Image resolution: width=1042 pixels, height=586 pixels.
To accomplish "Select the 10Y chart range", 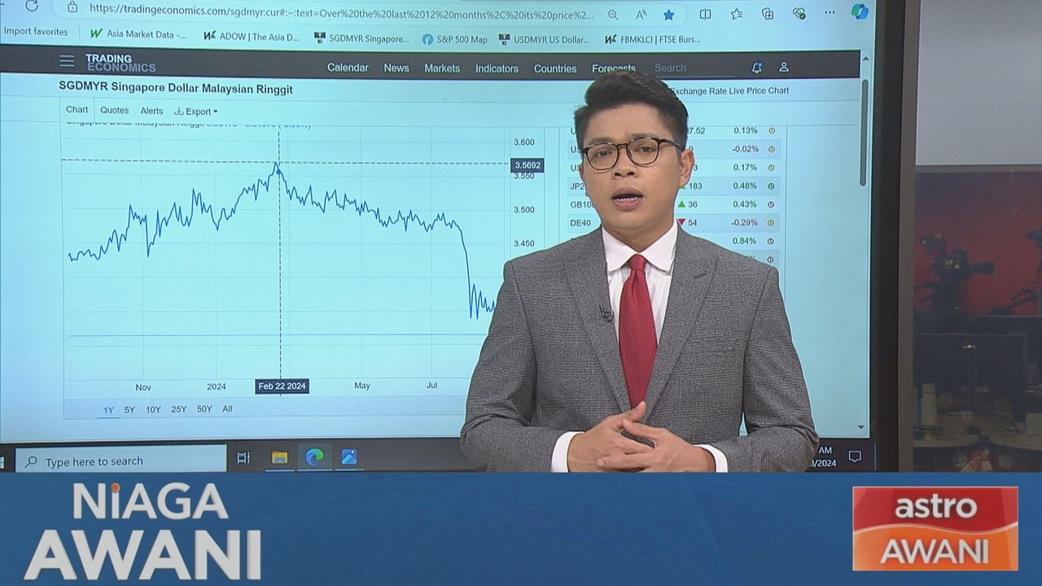I will (153, 410).
